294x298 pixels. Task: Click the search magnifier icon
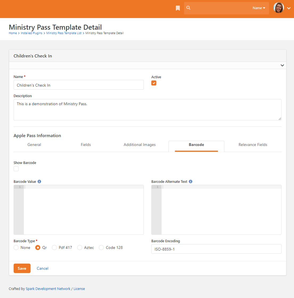coord(188,8)
